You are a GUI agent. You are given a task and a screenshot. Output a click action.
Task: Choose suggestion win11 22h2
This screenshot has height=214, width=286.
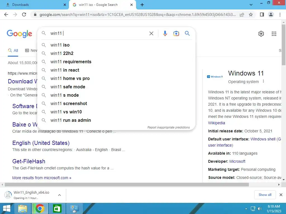[x=116, y=53]
